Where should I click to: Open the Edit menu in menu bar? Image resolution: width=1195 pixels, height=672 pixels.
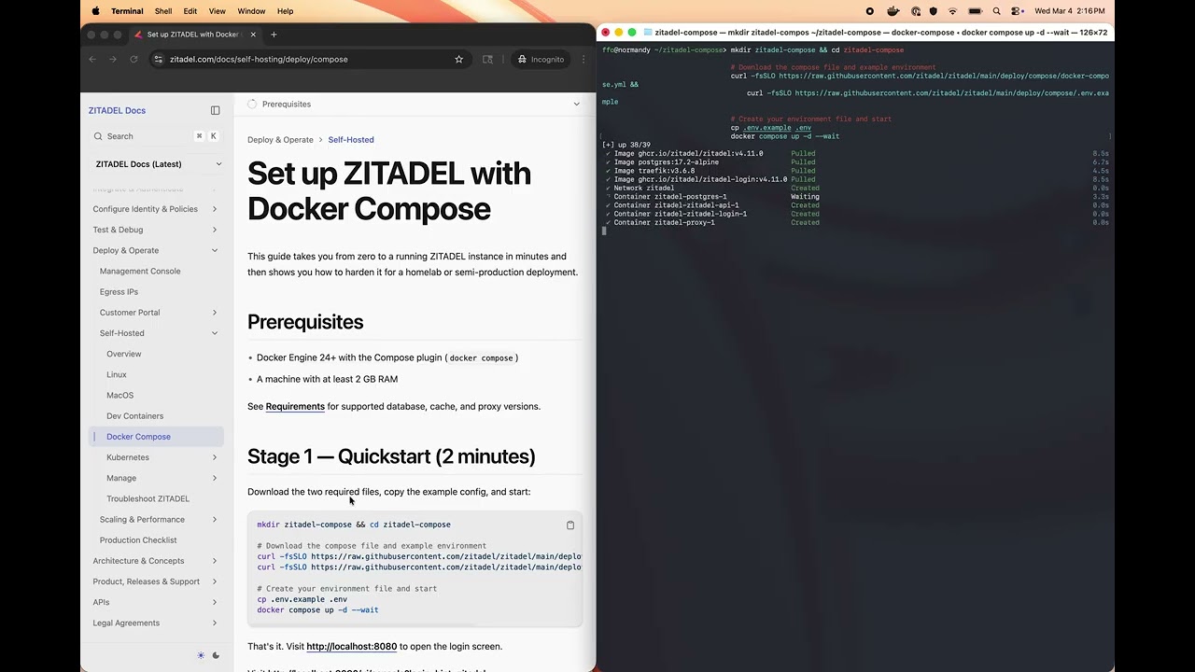tap(190, 11)
